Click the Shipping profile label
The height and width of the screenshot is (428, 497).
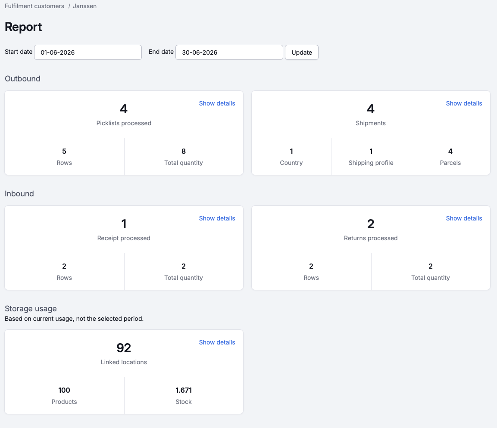(x=371, y=163)
